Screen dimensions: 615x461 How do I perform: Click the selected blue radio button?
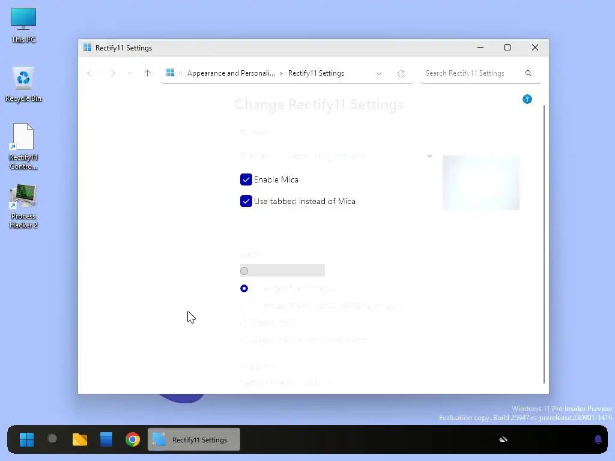click(x=244, y=289)
